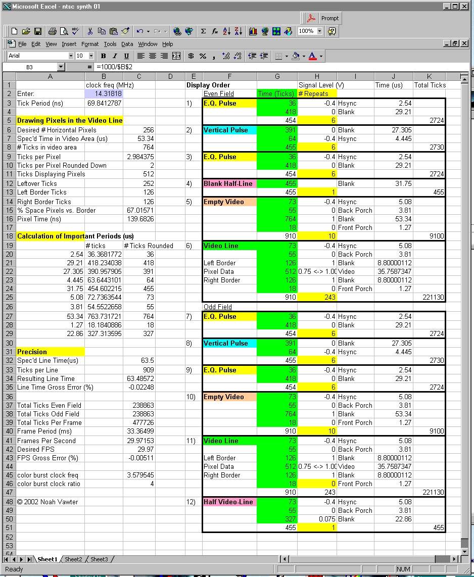Click the Sort Ascending icon

[226, 31]
